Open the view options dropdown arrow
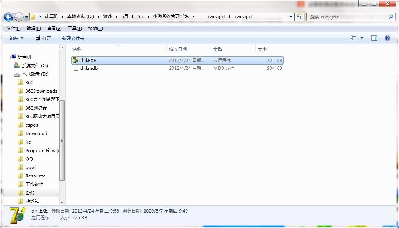399x228 pixels. pyautogui.click(x=362, y=38)
